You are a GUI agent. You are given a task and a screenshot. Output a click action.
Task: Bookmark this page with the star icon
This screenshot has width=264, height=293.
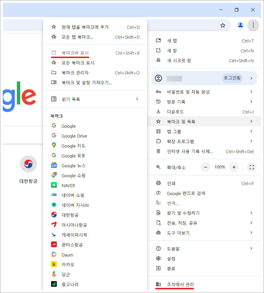coord(223,25)
